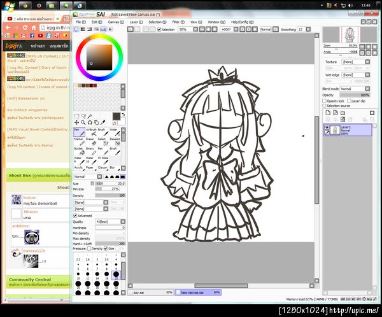Select the rotate view tool

(90, 123)
